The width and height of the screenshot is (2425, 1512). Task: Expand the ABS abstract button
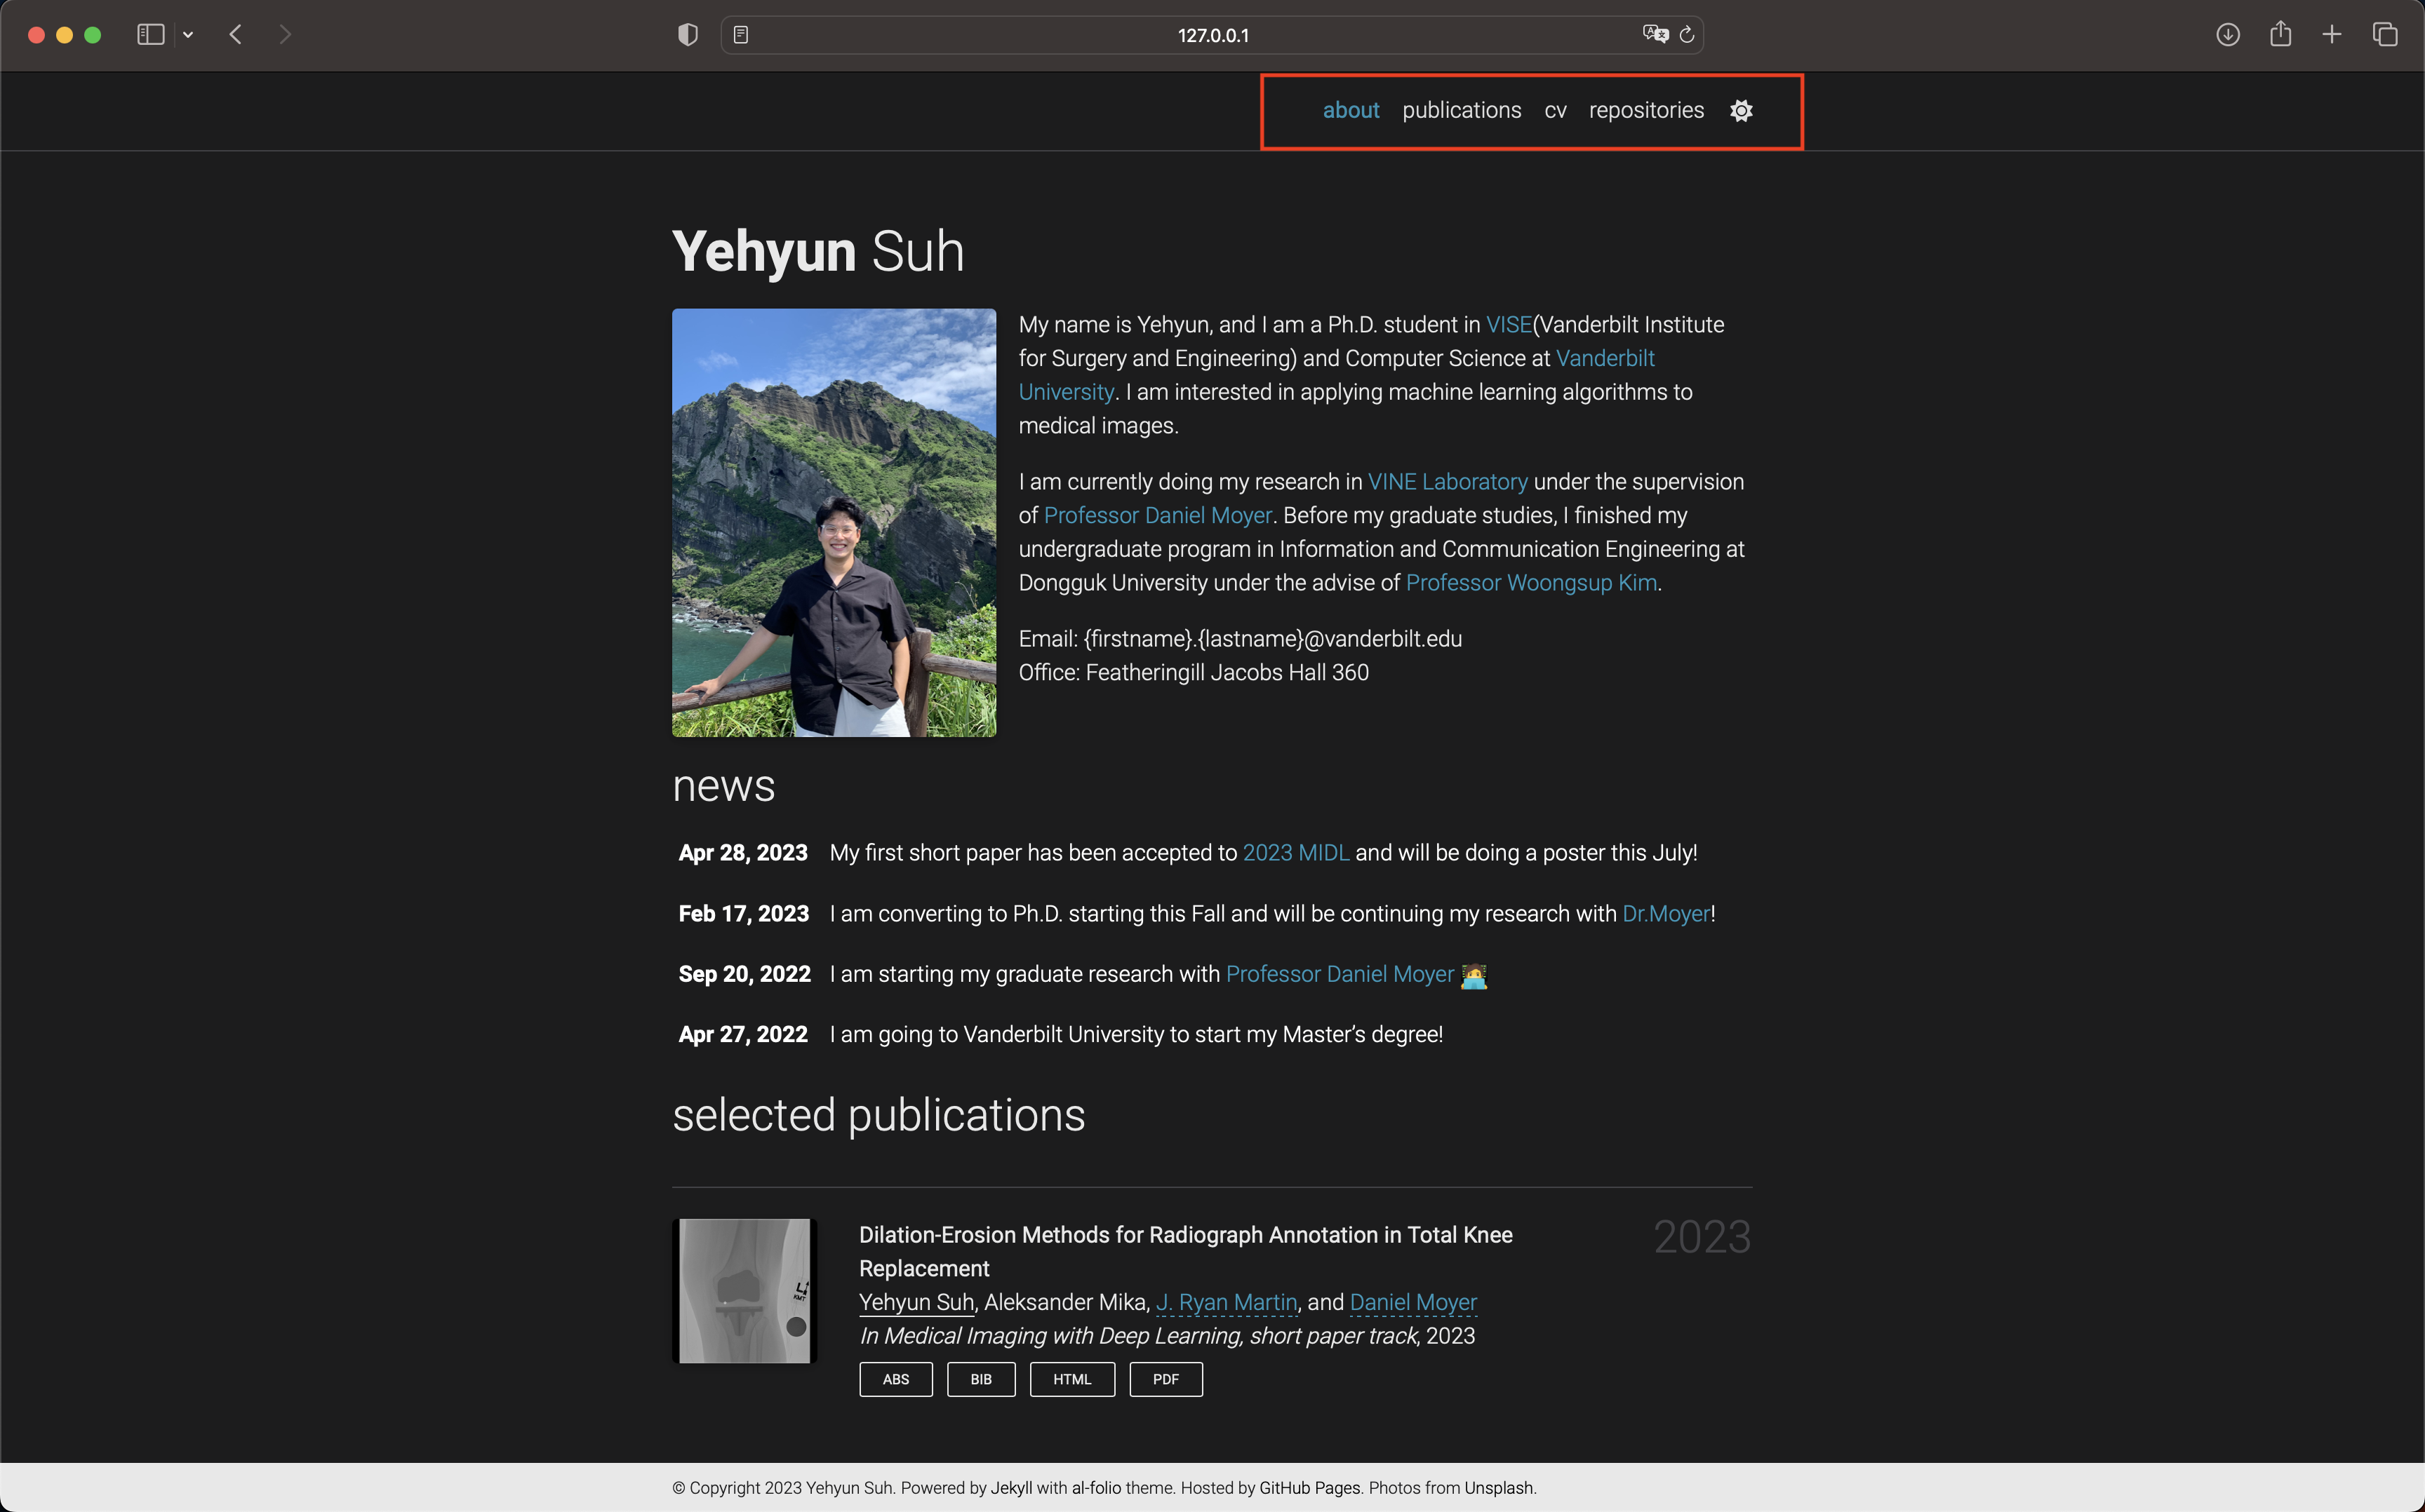[x=895, y=1379]
